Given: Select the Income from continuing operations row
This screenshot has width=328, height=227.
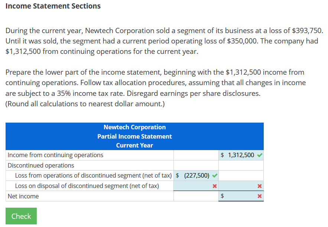Looking at the screenshot, I should pyautogui.click(x=56, y=155).
